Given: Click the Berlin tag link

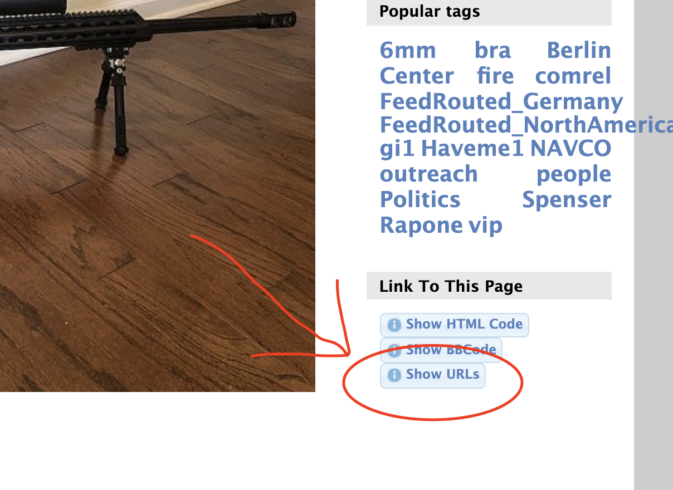Looking at the screenshot, I should click(x=579, y=51).
